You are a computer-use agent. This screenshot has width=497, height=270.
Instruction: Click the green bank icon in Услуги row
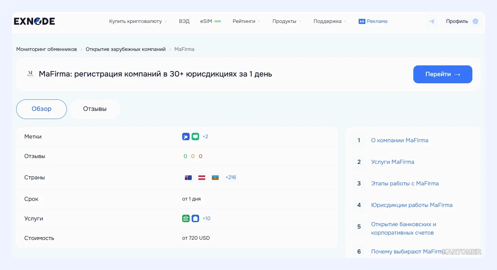tap(186, 218)
